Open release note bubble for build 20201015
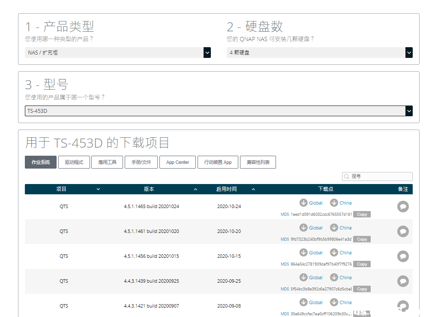This screenshot has height=317, width=429. point(403,257)
